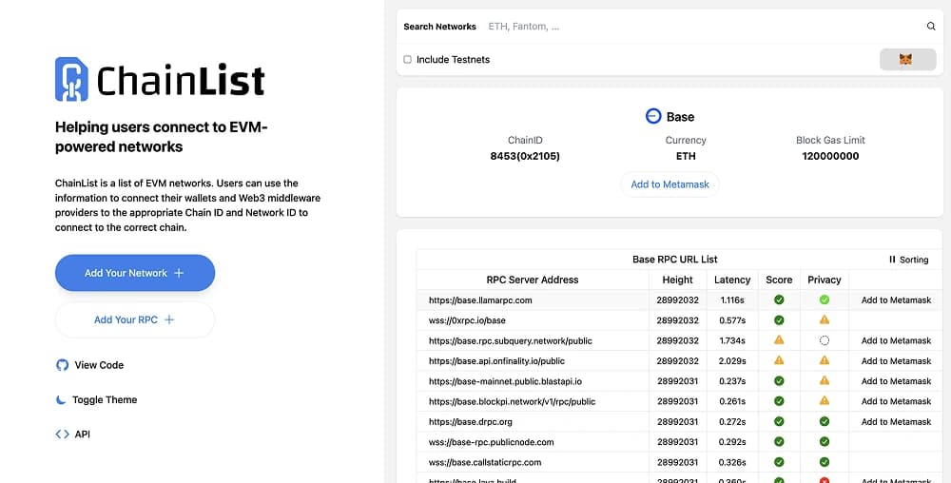Click the https://base.llamarpc.com address
This screenshot has width=951, height=483.
coord(480,300)
